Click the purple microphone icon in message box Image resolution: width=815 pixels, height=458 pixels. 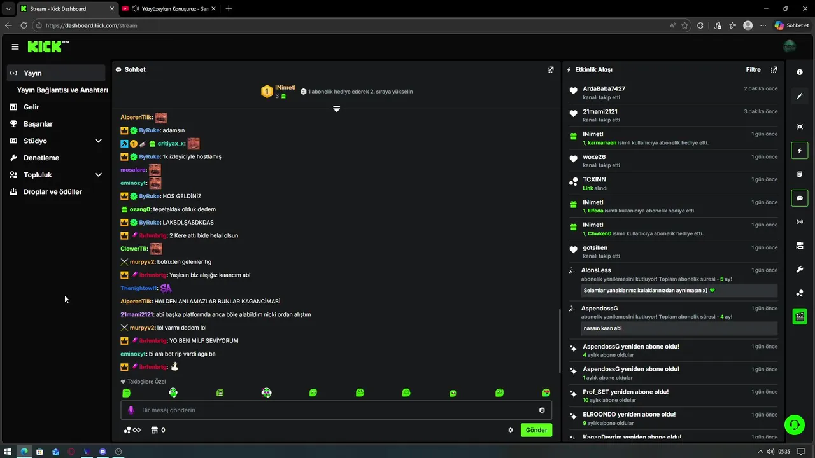tap(131, 410)
